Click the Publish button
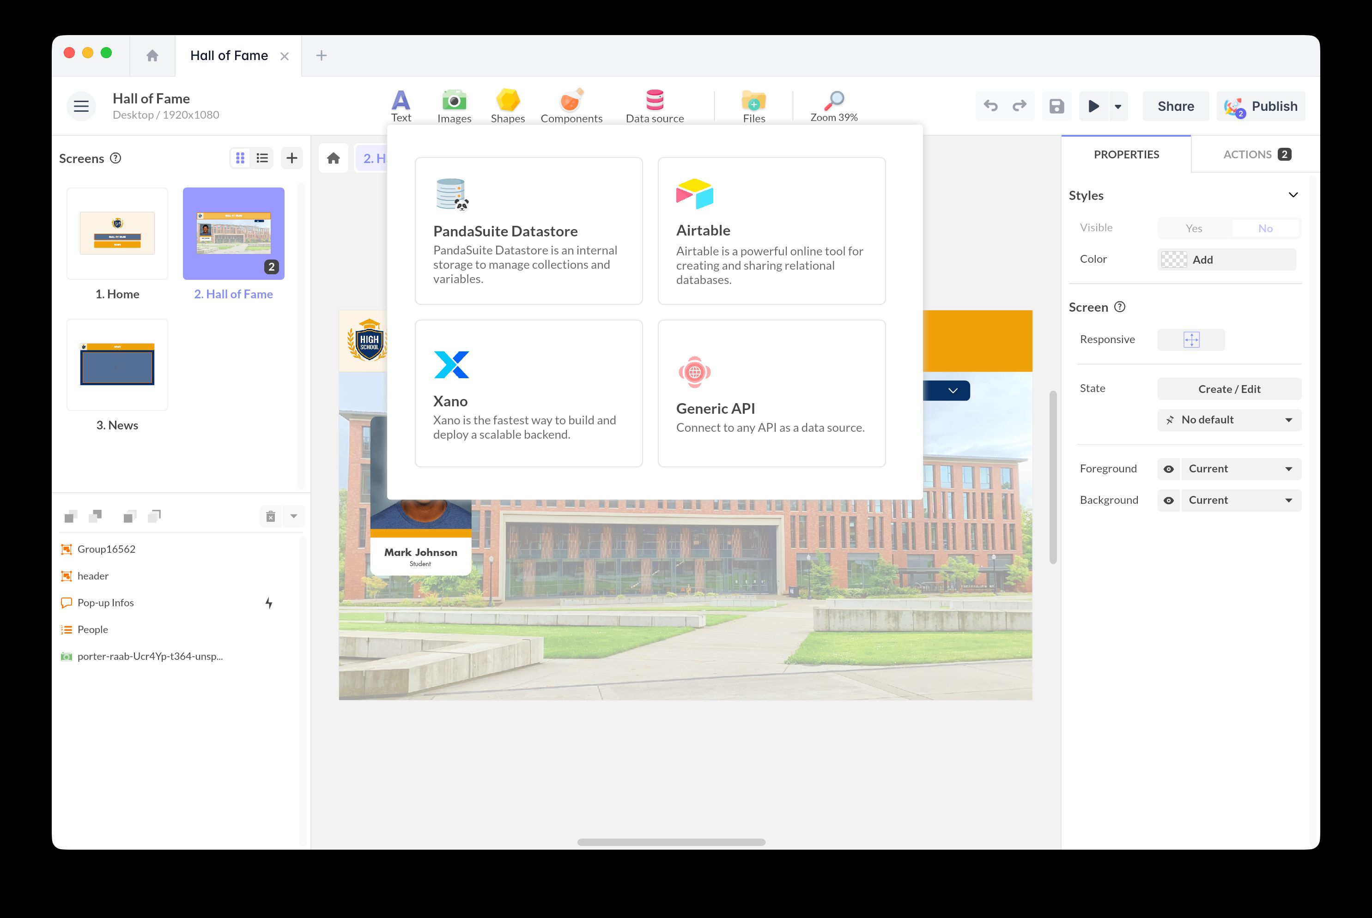The height and width of the screenshot is (918, 1372). [x=1261, y=106]
